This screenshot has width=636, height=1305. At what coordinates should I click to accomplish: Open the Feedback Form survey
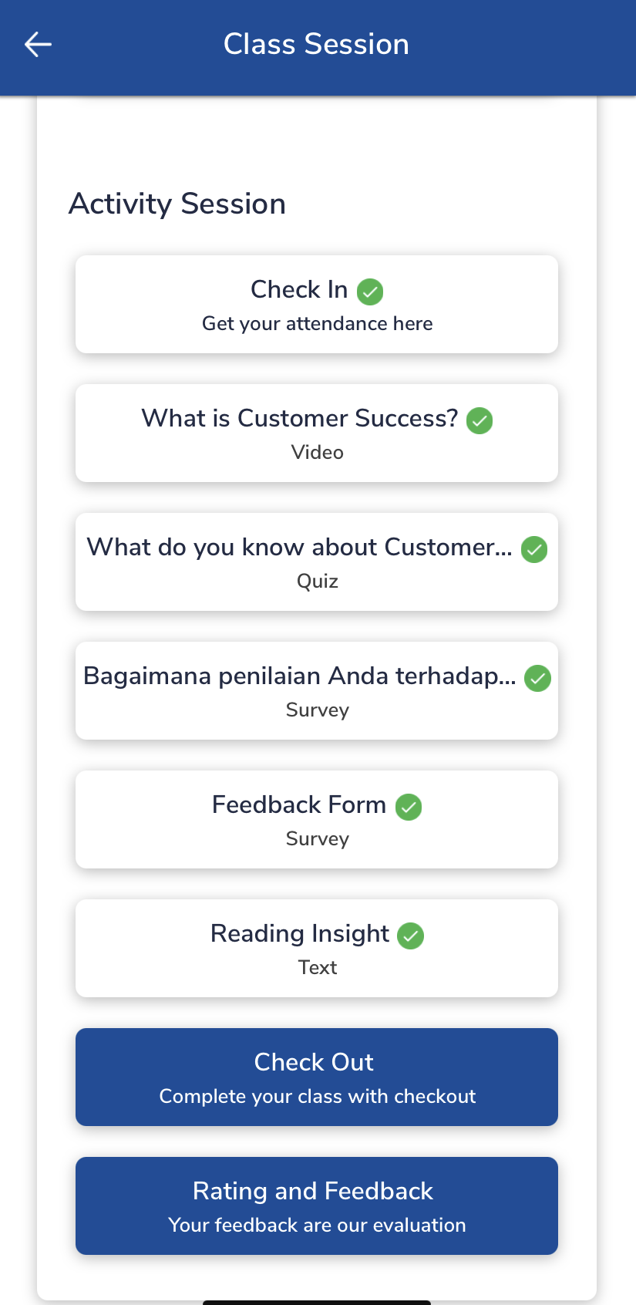click(x=299, y=805)
